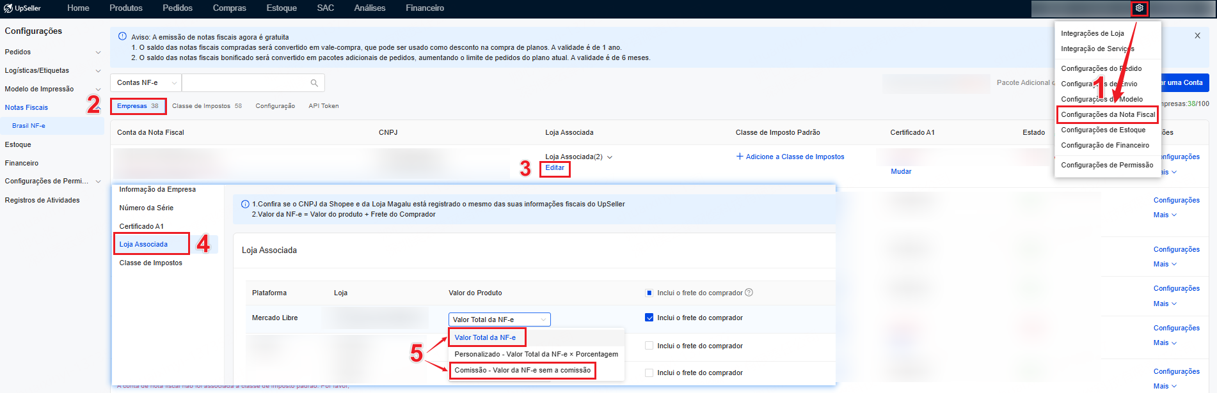This screenshot has width=1217, height=393.
Task: Uncheck Mercado Libre frete do comprador checkbox
Action: point(649,318)
